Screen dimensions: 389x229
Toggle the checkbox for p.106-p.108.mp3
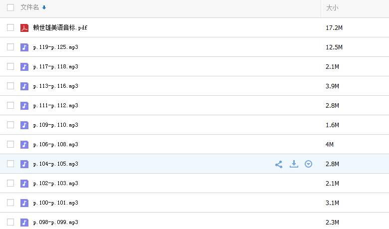tap(10, 145)
